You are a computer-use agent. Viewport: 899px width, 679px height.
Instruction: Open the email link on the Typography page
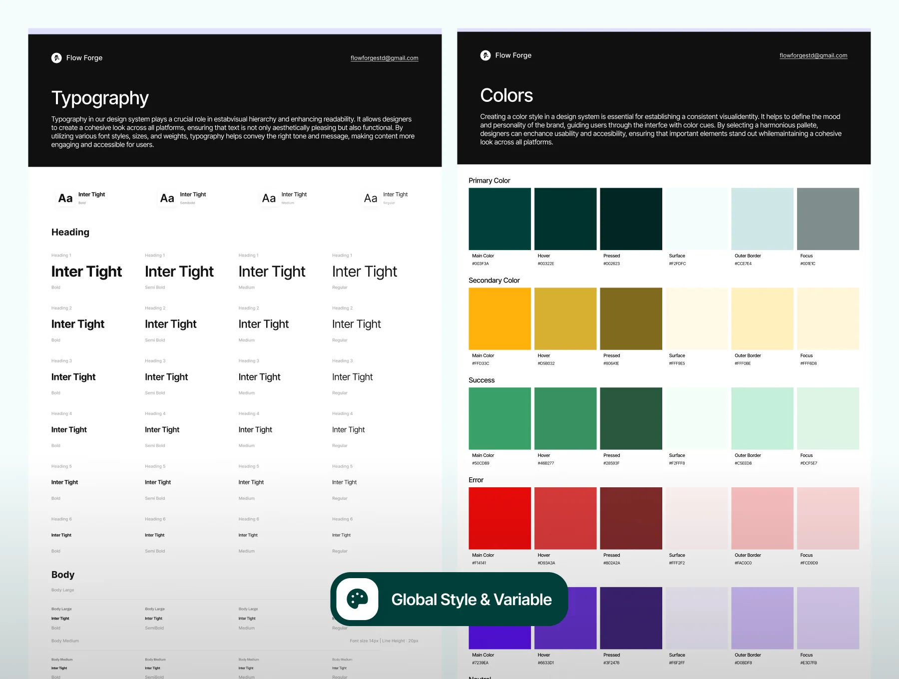pos(385,58)
